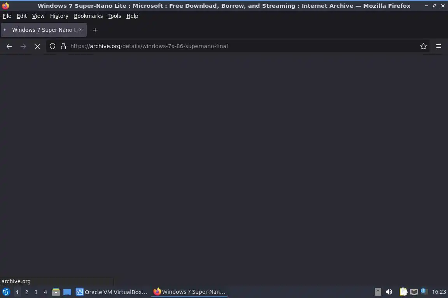The height and width of the screenshot is (298, 448).
Task: Select the Windows 7 Super-Nano Lite tab
Action: click(44, 30)
